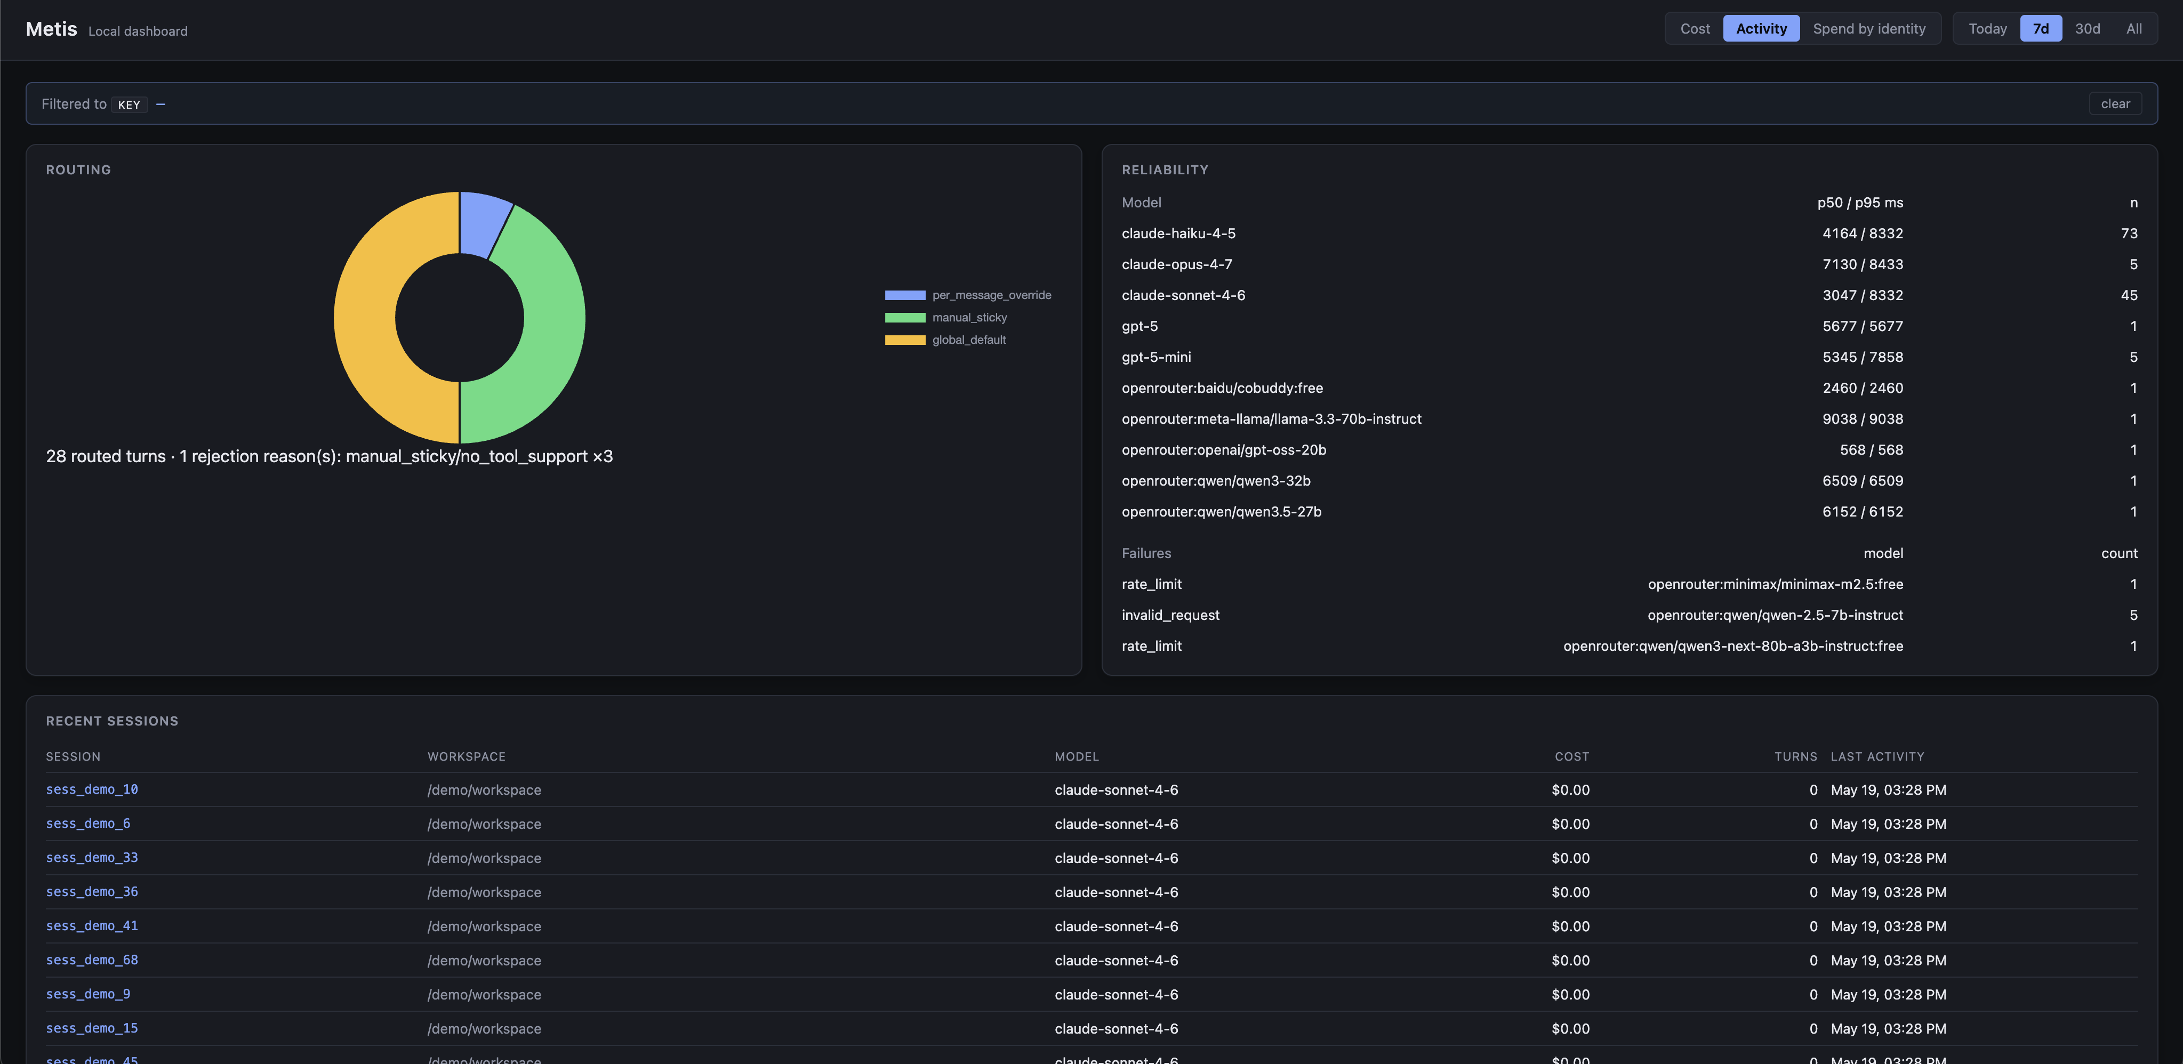Set time range to Today
Image resolution: width=2183 pixels, height=1064 pixels.
point(1987,29)
